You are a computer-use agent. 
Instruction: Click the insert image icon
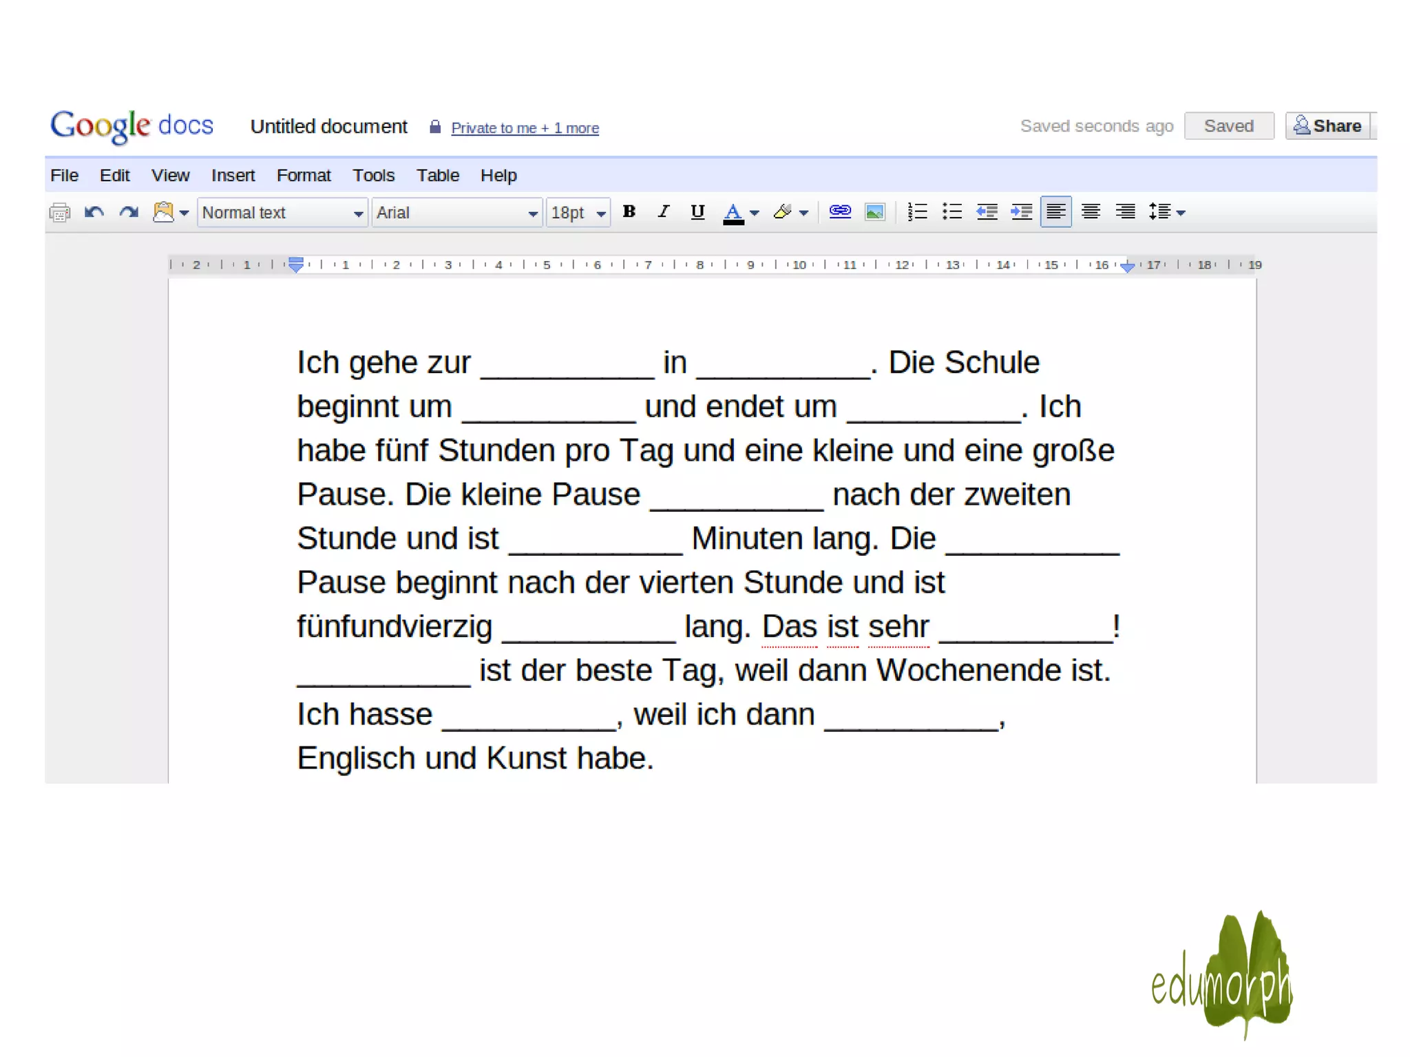874,212
